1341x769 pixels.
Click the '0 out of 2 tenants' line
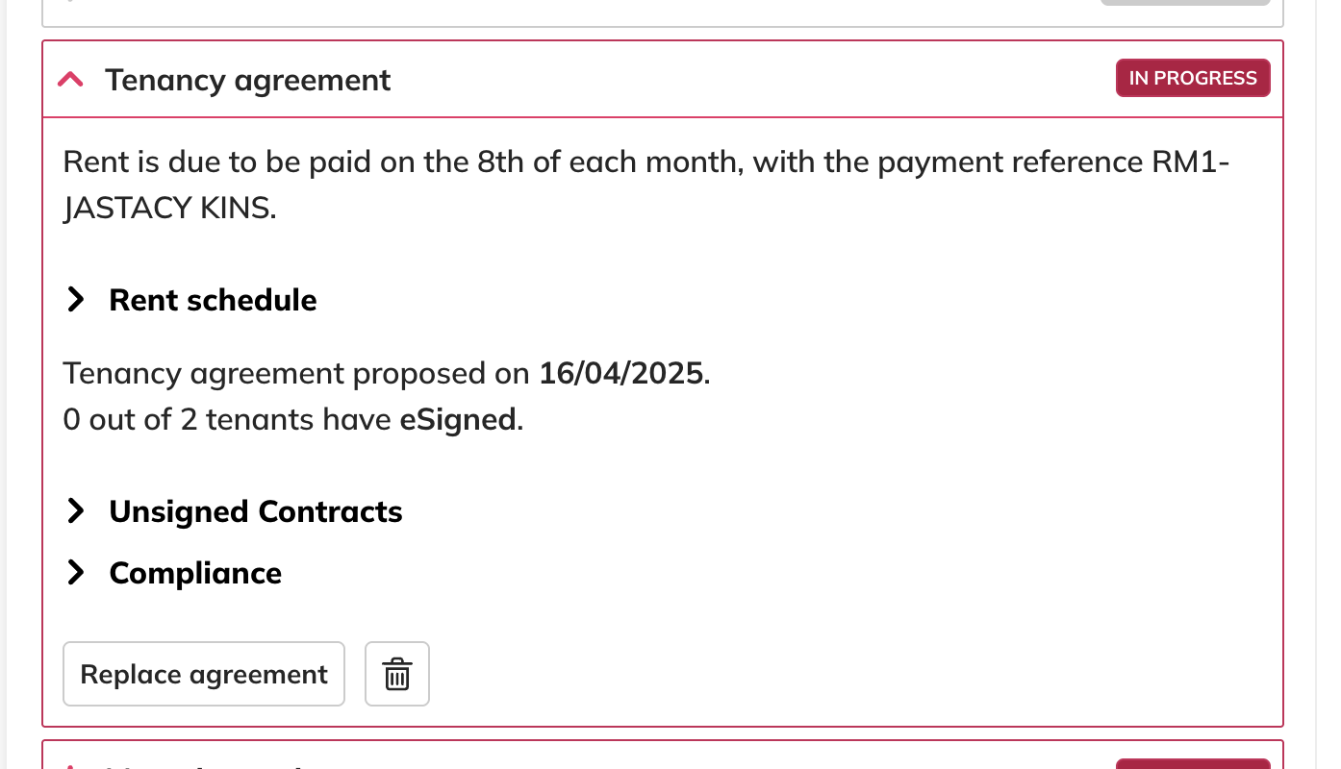[x=229, y=420]
